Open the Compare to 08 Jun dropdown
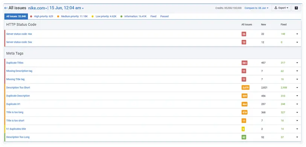 coord(256,8)
